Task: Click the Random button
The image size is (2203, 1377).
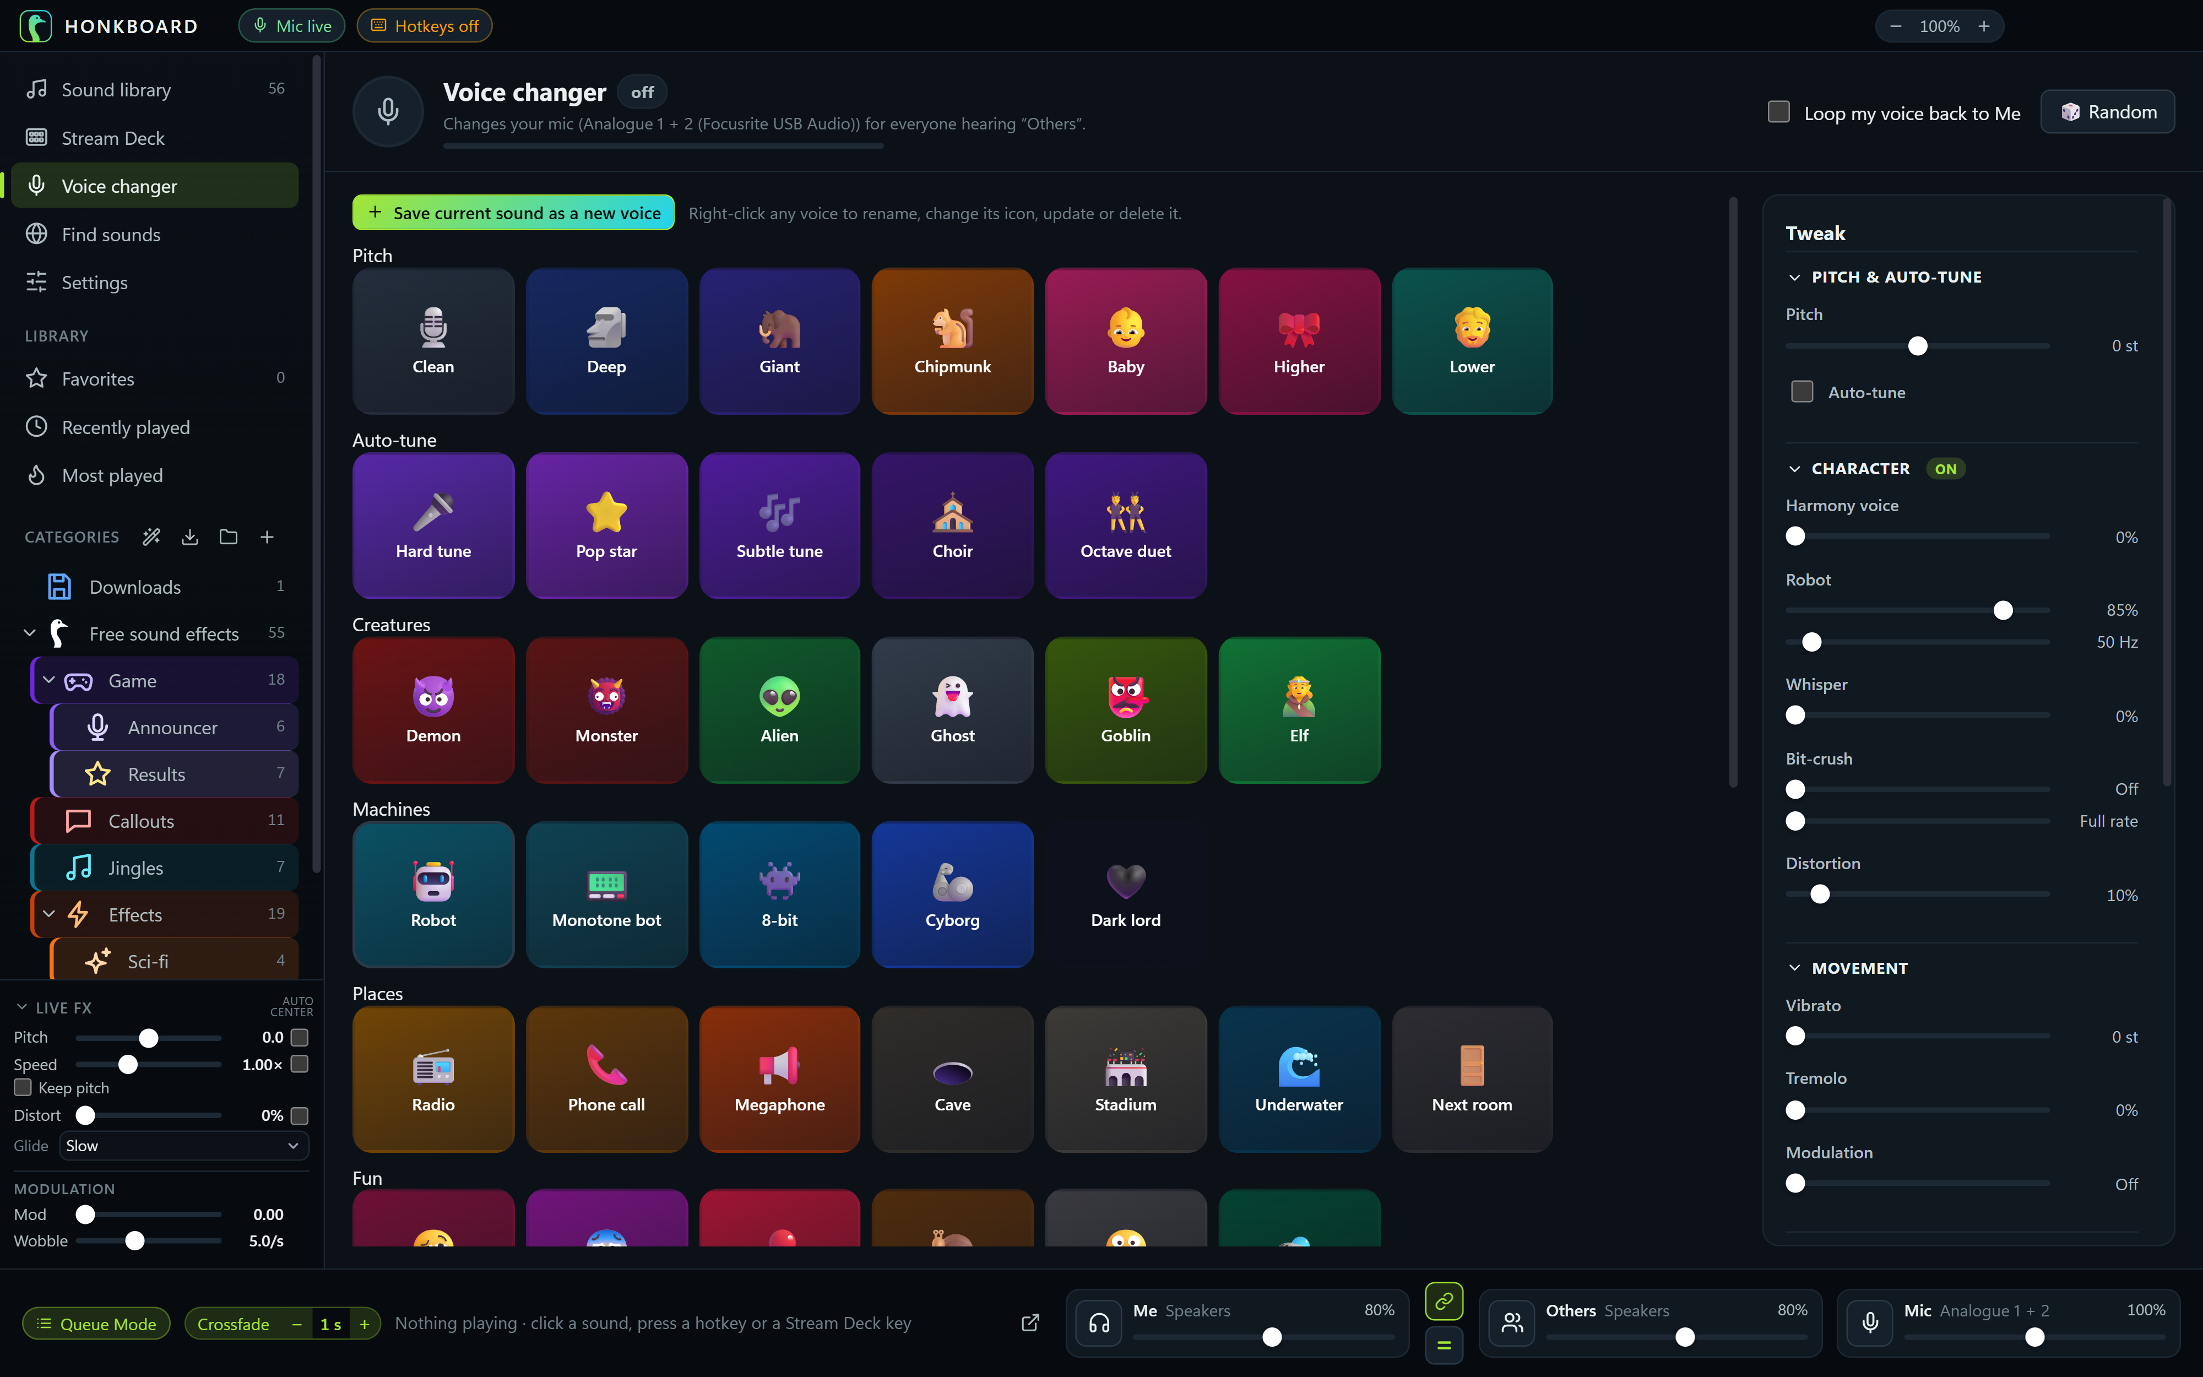Action: pyautogui.click(x=2107, y=111)
